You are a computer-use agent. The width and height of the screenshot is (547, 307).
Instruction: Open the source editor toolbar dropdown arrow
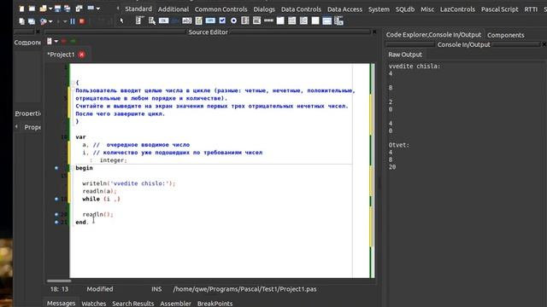click(x=56, y=42)
